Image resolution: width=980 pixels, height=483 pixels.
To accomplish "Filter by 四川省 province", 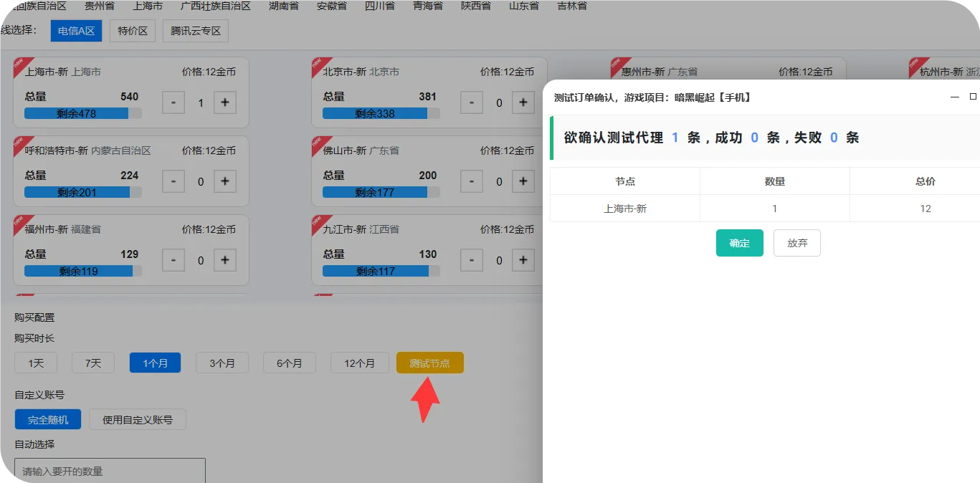I will 380,6.
